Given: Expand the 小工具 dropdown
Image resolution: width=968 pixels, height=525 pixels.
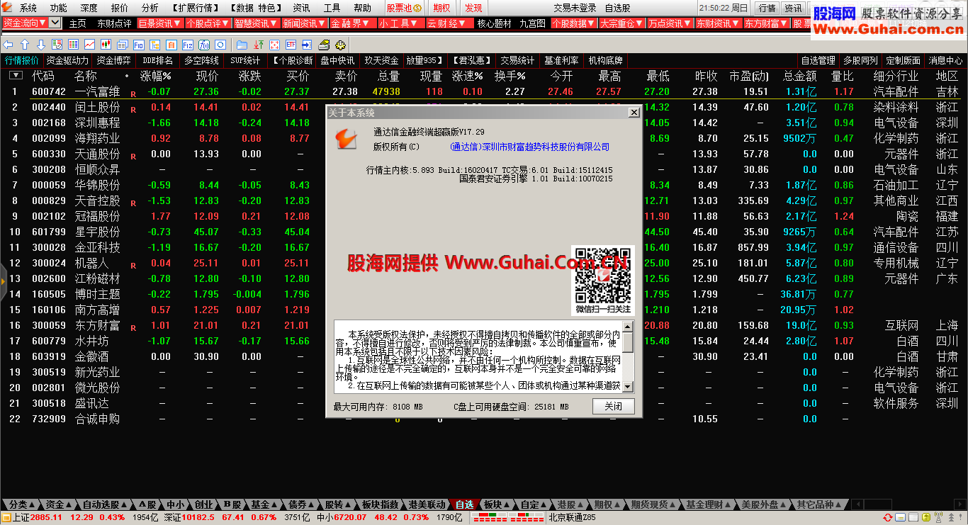Looking at the screenshot, I should 400,23.
